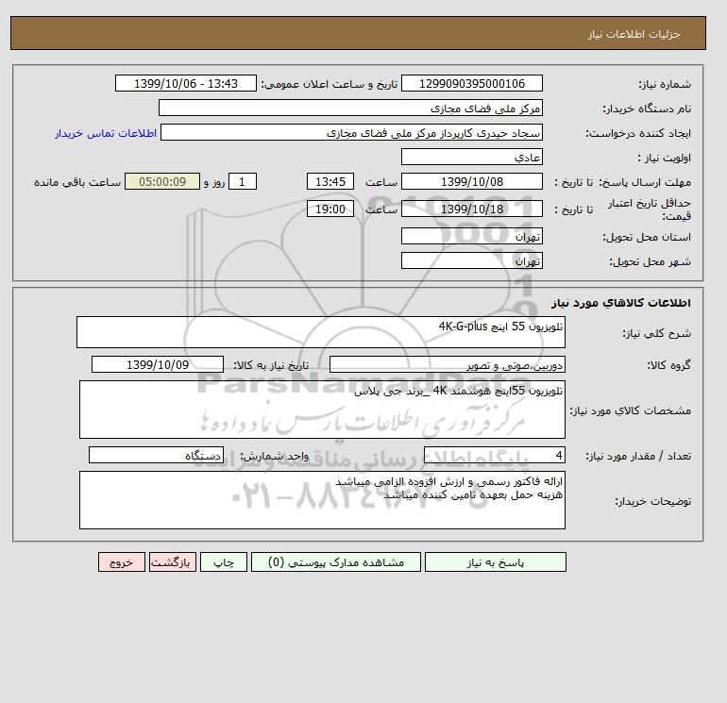This screenshot has width=727, height=703.
Task: Click the quantity field showing 4
Action: tap(494, 455)
